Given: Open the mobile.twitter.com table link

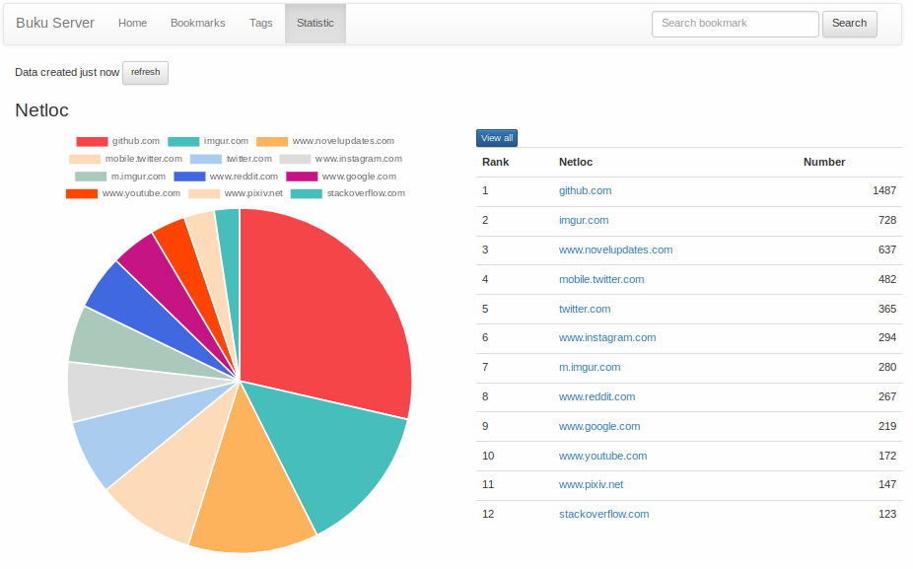Looking at the screenshot, I should [x=601, y=279].
